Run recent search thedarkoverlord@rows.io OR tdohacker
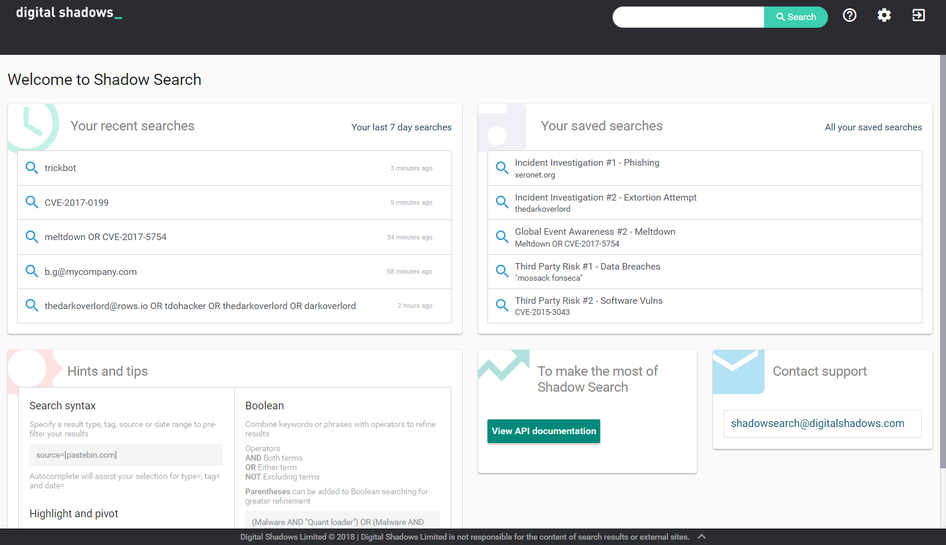Image resolution: width=946 pixels, height=545 pixels. click(234, 306)
